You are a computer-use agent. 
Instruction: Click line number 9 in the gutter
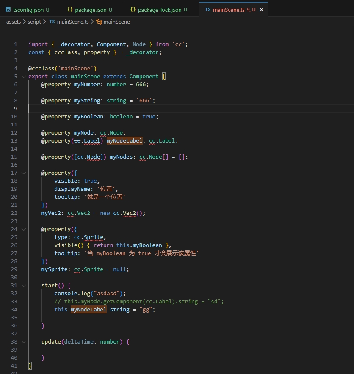[16, 109]
